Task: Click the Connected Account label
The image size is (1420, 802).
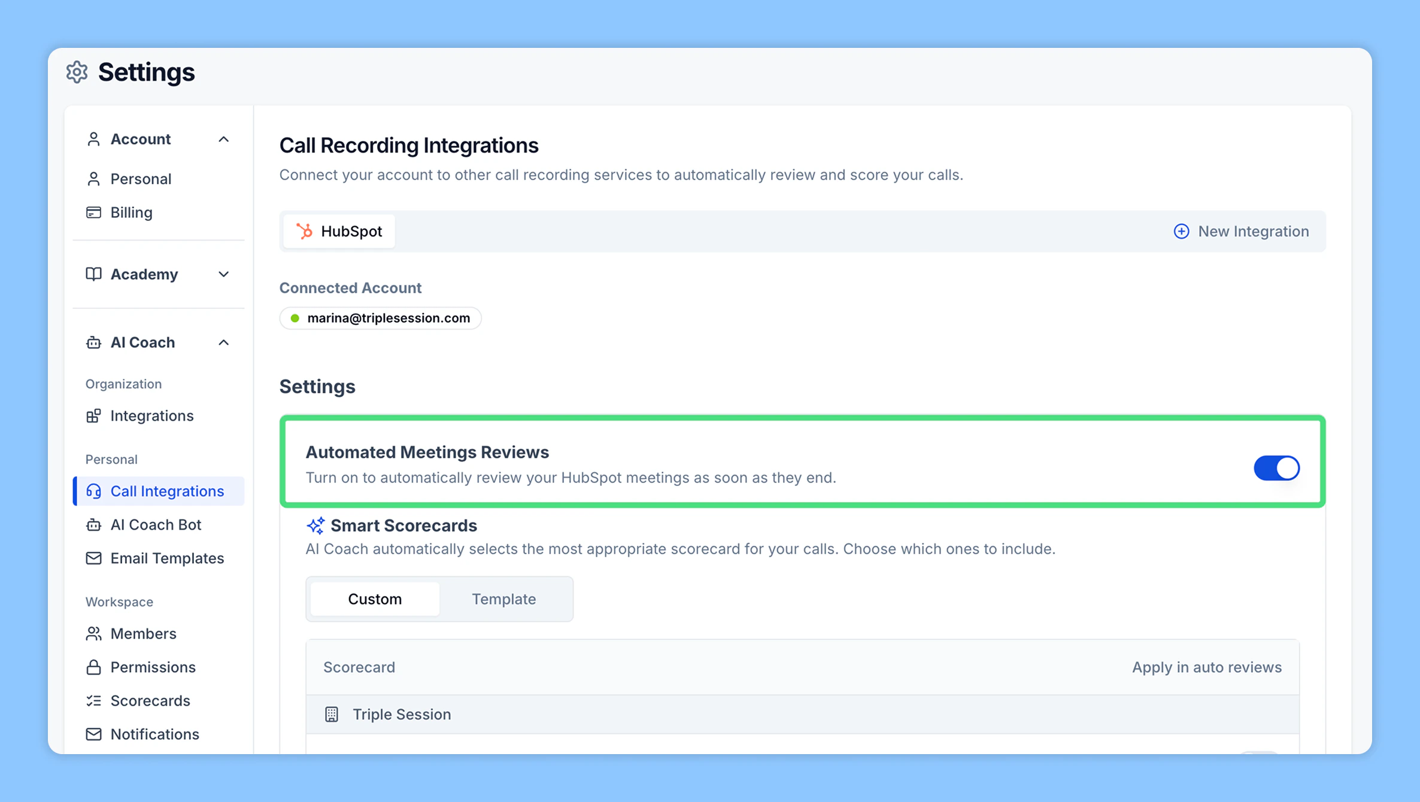Action: click(x=350, y=288)
